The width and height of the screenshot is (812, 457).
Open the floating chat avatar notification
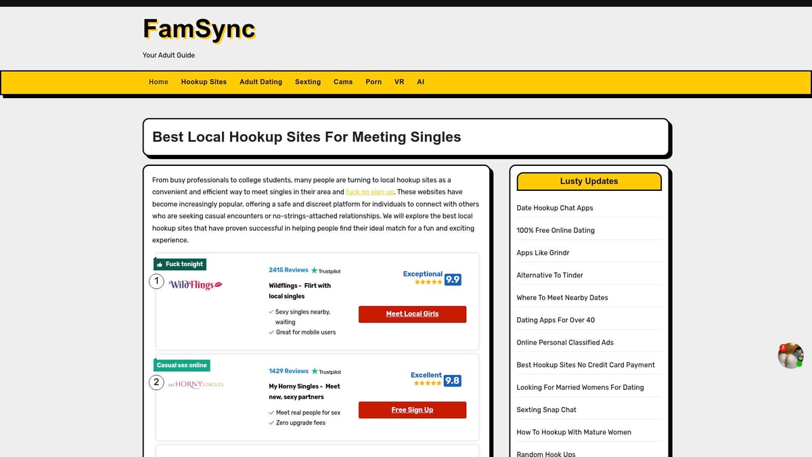(x=790, y=355)
